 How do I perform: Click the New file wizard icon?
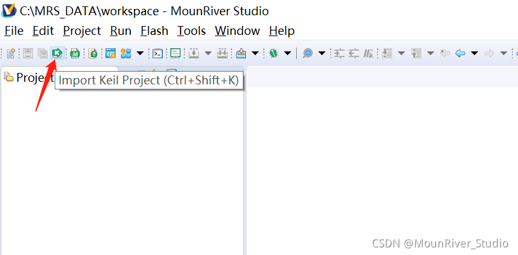click(x=11, y=53)
